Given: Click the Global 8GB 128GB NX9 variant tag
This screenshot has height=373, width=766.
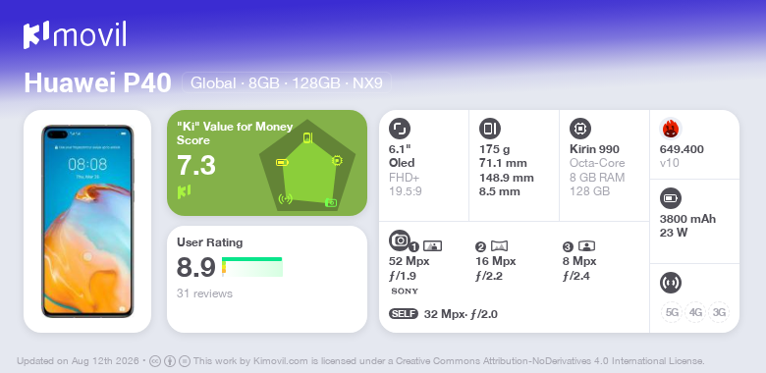Looking at the screenshot, I should coord(287,83).
